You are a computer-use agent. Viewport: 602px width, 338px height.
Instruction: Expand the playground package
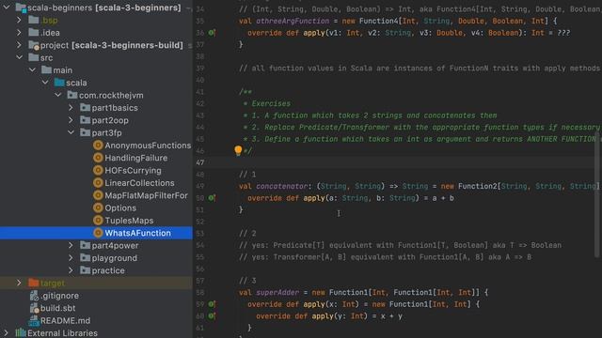click(71, 258)
